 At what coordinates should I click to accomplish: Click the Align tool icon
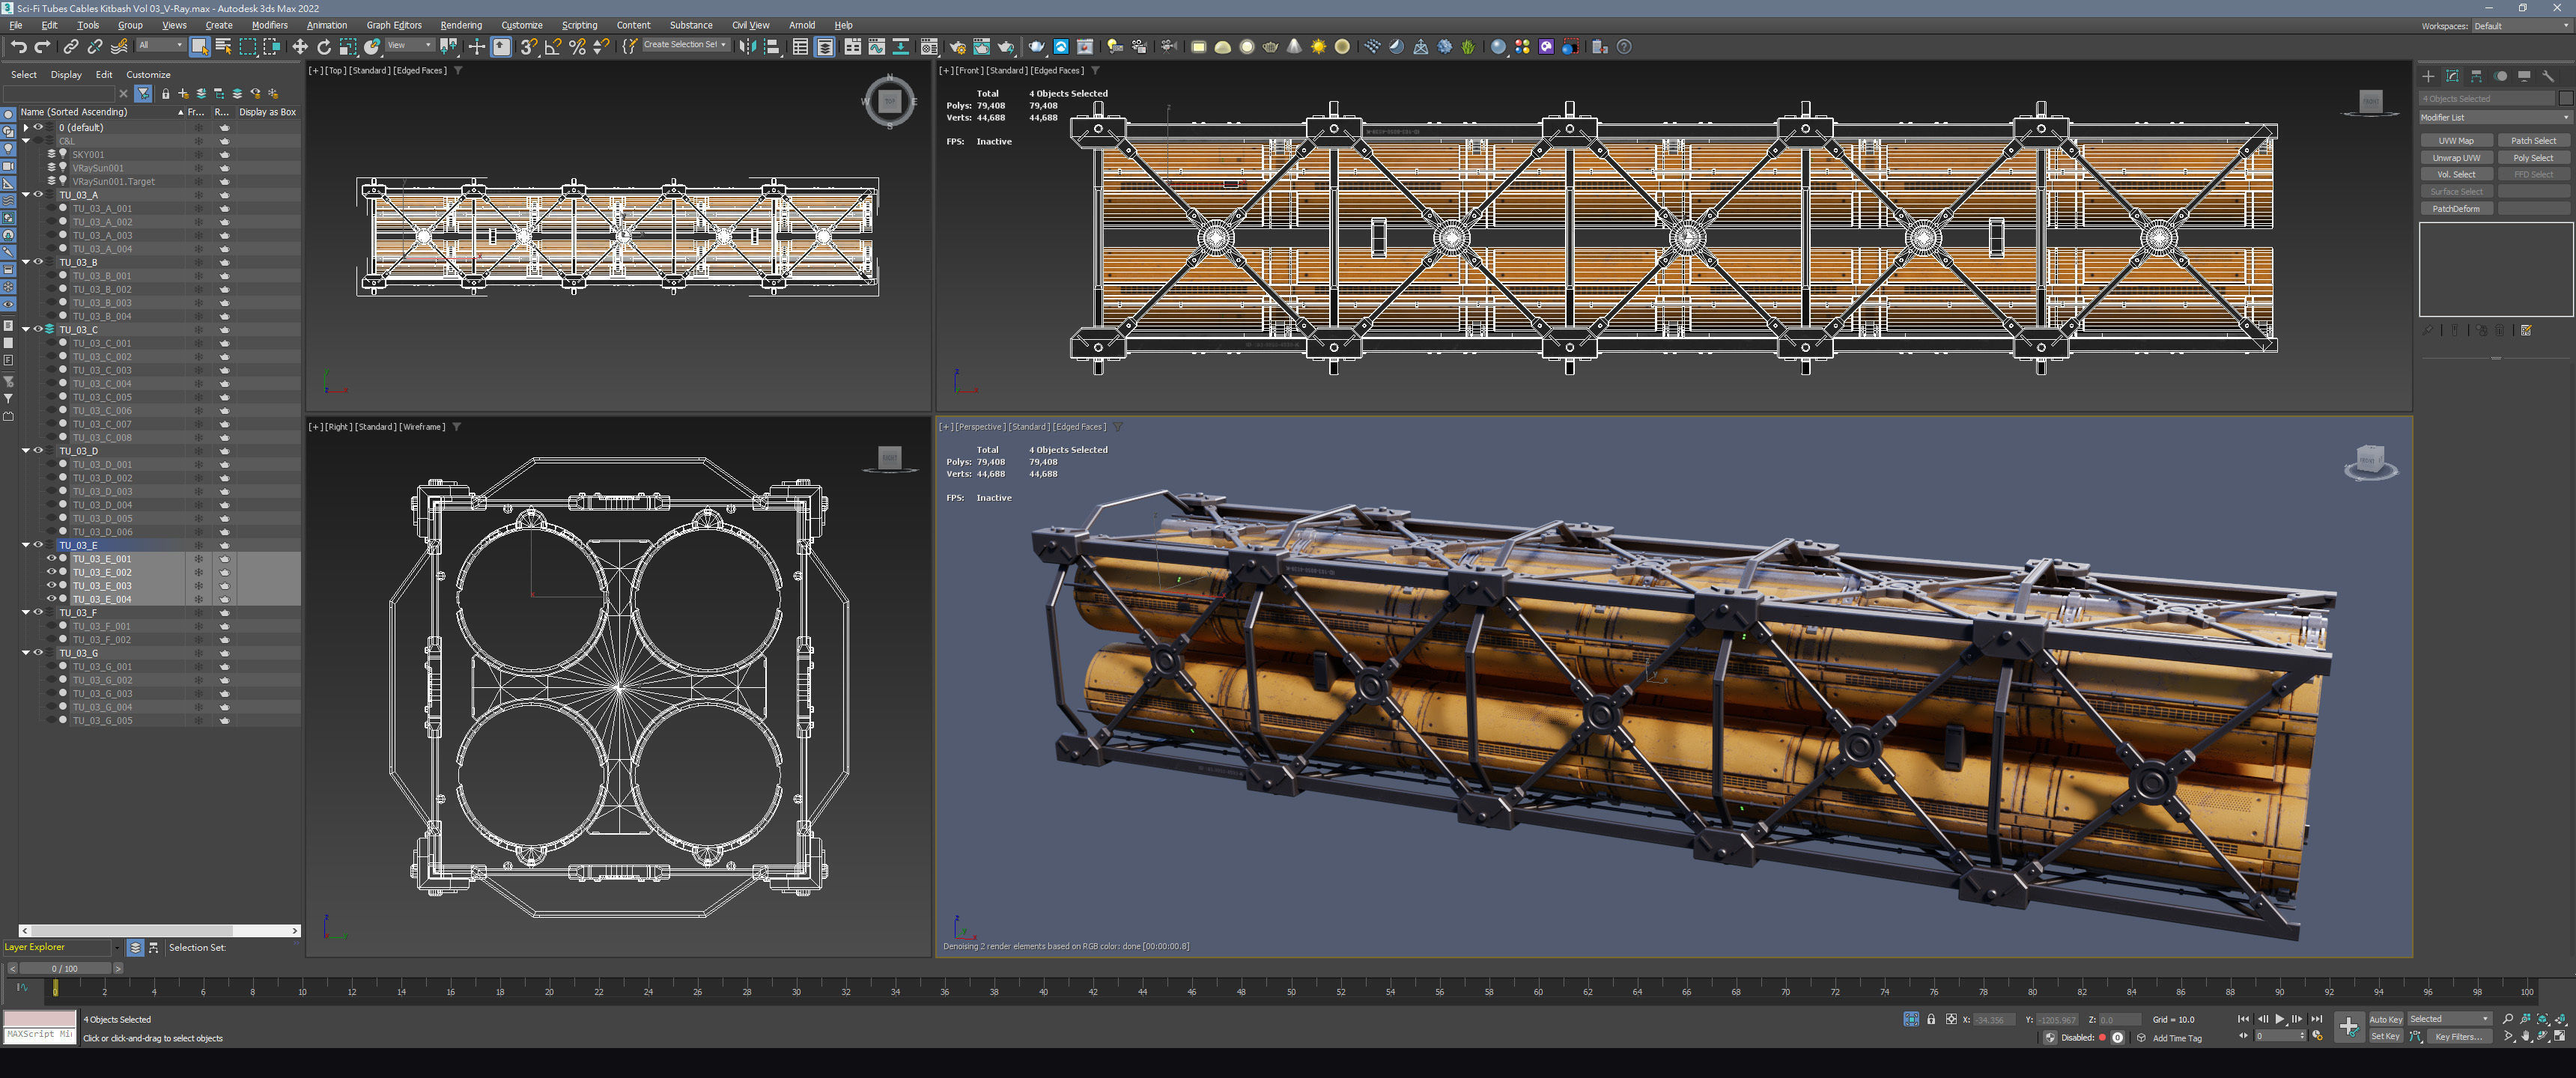tap(772, 47)
